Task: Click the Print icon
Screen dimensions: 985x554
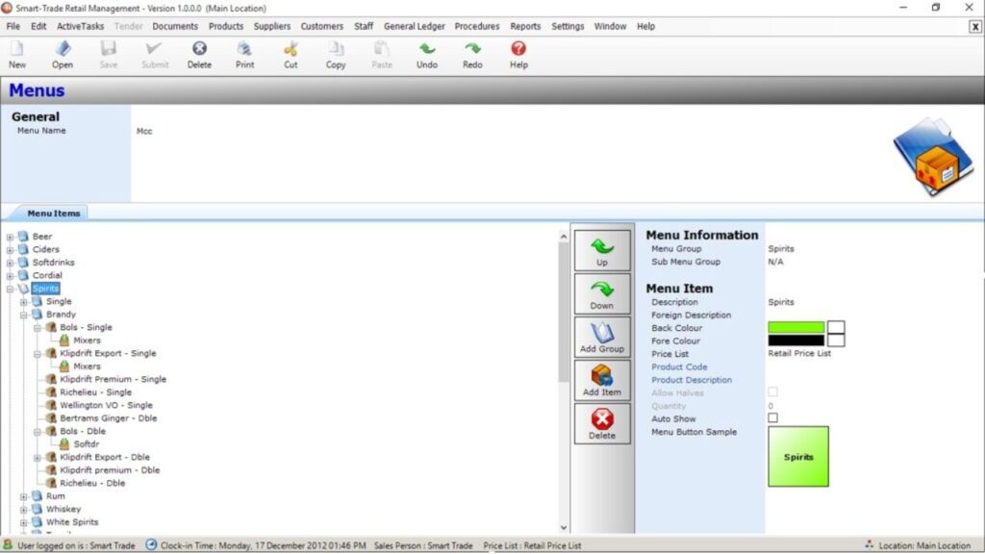Action: (x=244, y=55)
